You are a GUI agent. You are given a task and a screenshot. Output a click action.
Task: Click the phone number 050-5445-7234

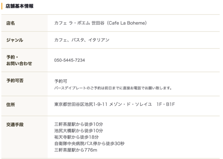(70, 60)
